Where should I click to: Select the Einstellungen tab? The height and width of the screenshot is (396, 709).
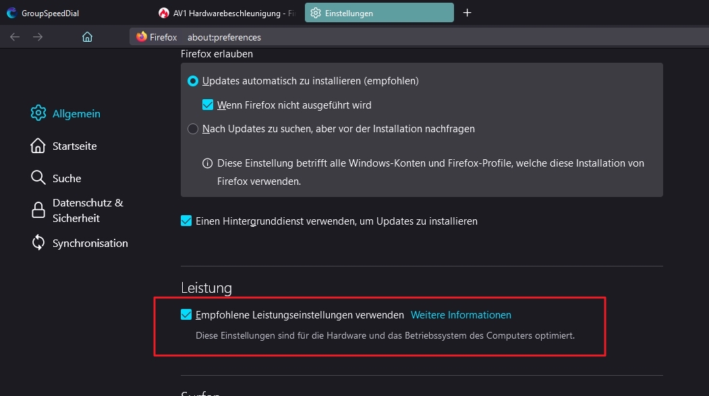coord(378,13)
